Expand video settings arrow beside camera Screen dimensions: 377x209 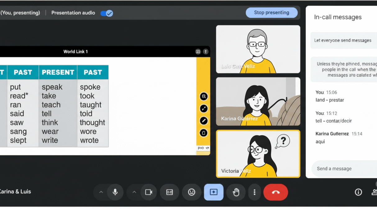coord(134,192)
